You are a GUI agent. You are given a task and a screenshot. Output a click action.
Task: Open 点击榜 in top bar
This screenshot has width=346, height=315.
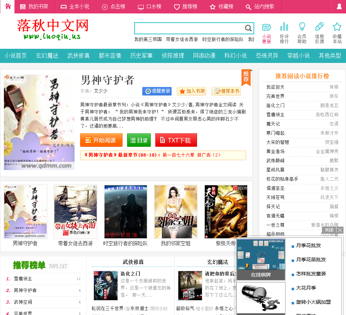[114, 7]
